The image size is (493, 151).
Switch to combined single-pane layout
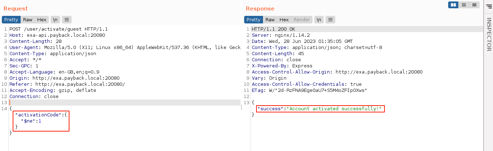[474, 5]
